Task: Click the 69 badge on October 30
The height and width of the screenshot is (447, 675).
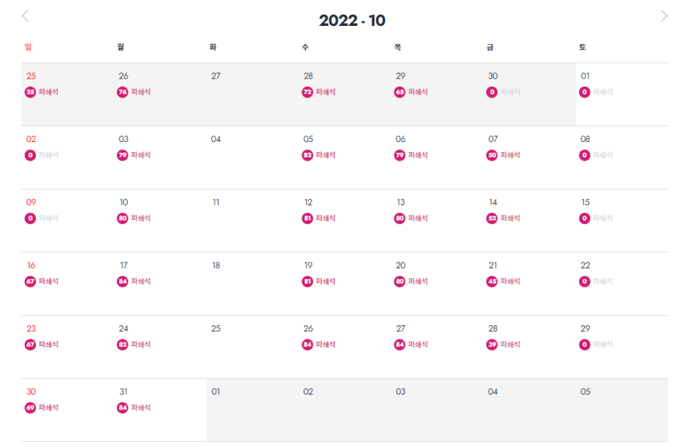Action: click(x=30, y=408)
